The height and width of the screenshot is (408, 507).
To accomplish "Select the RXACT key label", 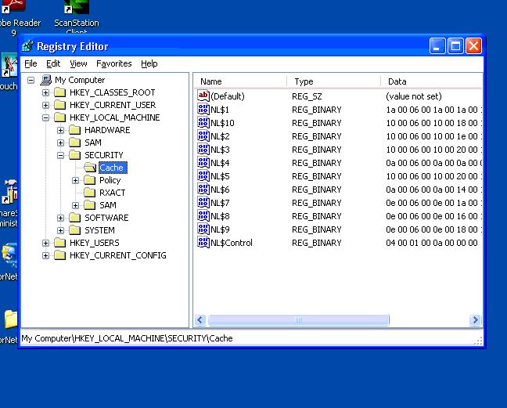I will [112, 193].
